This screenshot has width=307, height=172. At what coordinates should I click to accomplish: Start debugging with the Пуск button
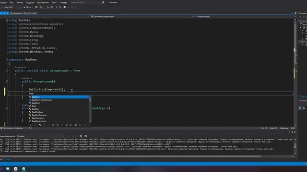[27, 8]
